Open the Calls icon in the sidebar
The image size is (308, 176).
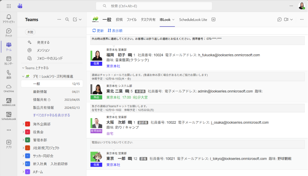(9, 74)
